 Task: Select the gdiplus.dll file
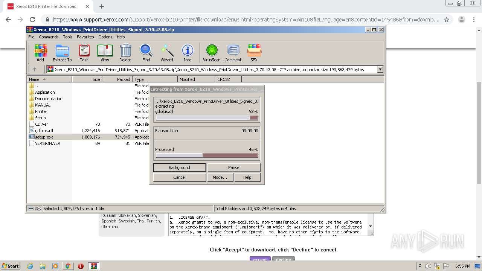pos(44,131)
